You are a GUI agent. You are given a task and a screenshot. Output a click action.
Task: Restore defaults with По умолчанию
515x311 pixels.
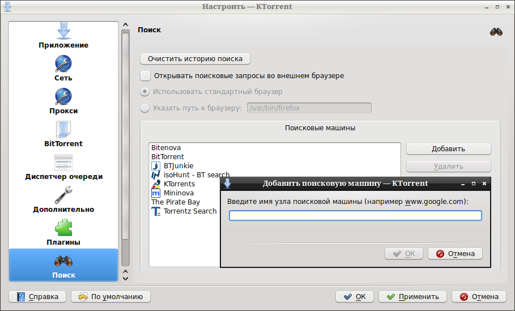[110, 296]
